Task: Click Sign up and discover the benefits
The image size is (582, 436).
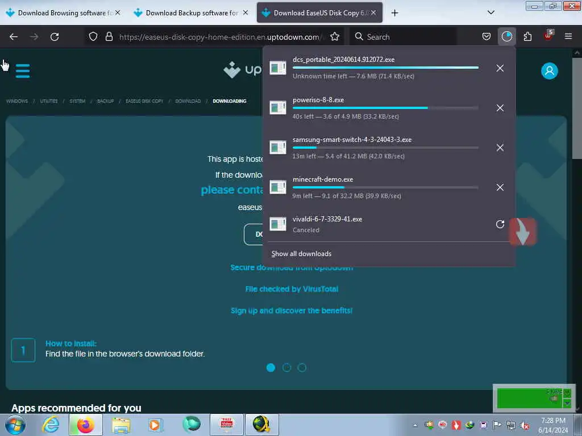Action: (x=292, y=311)
